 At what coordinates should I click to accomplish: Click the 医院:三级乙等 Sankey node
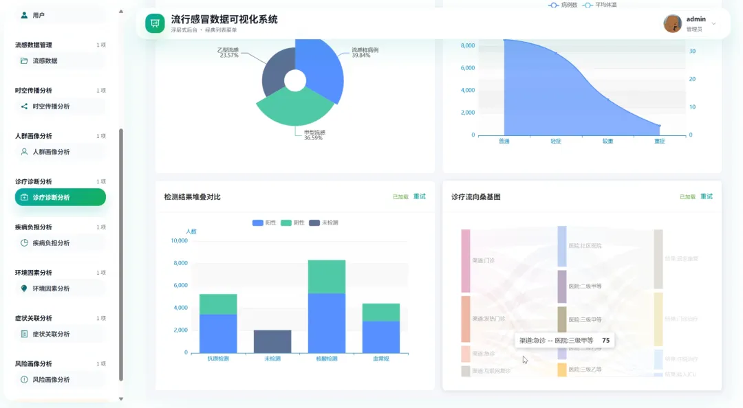[x=561, y=369]
